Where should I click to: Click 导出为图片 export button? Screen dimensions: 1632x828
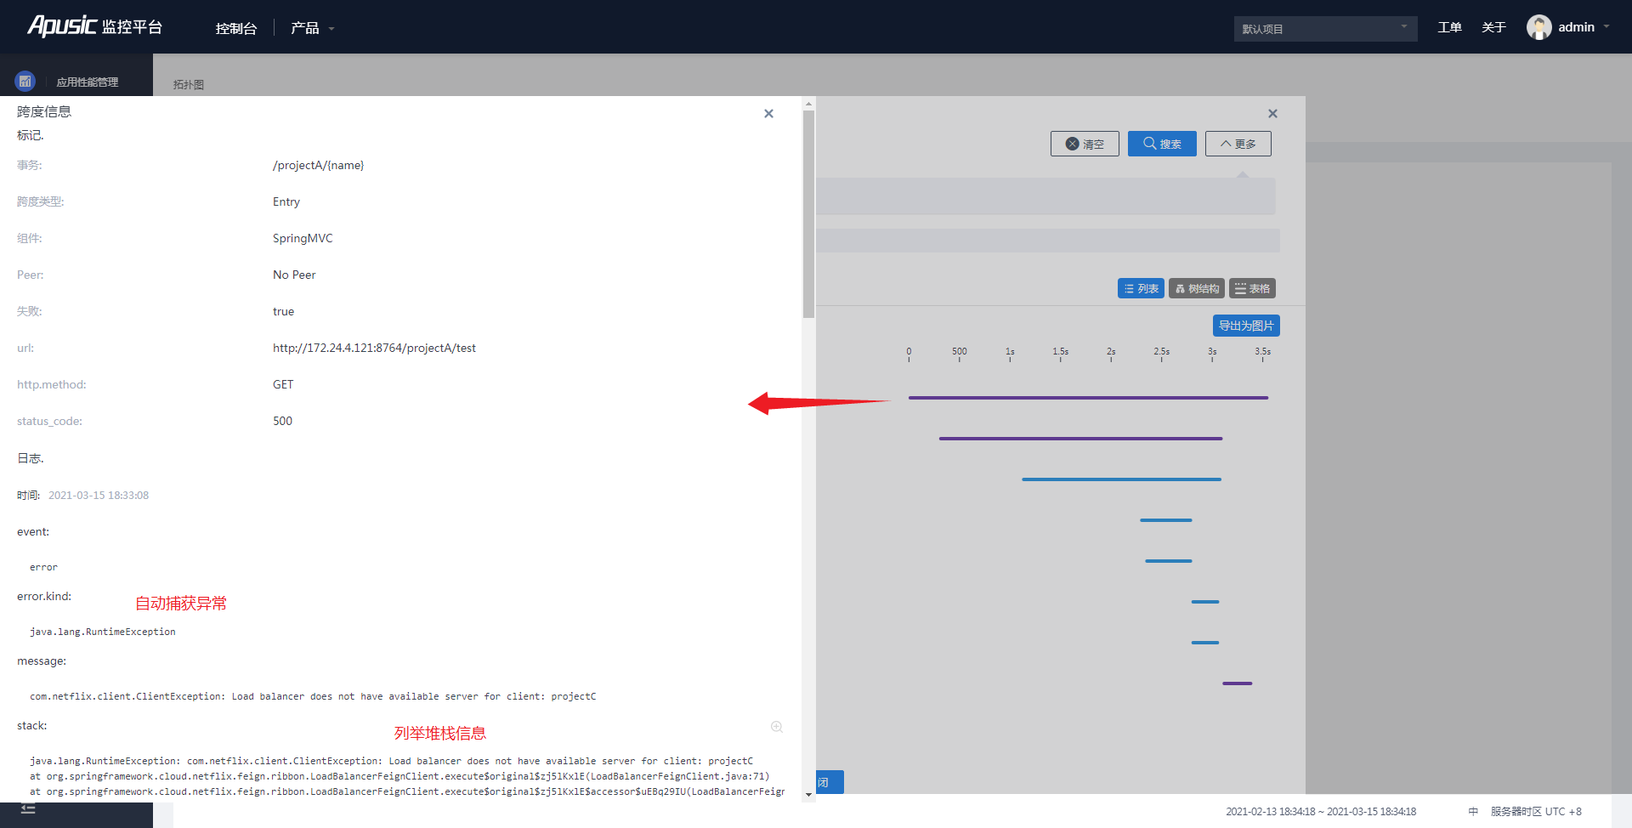[1245, 326]
